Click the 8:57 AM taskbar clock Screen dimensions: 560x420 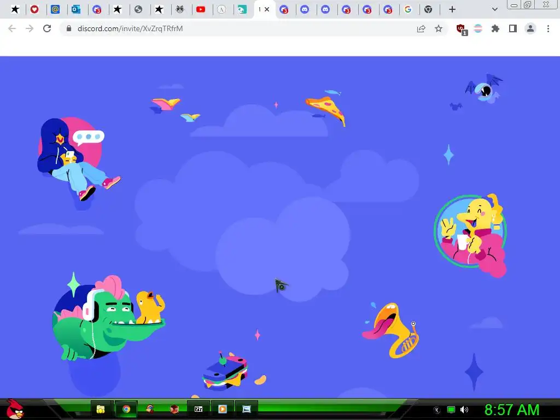click(512, 410)
